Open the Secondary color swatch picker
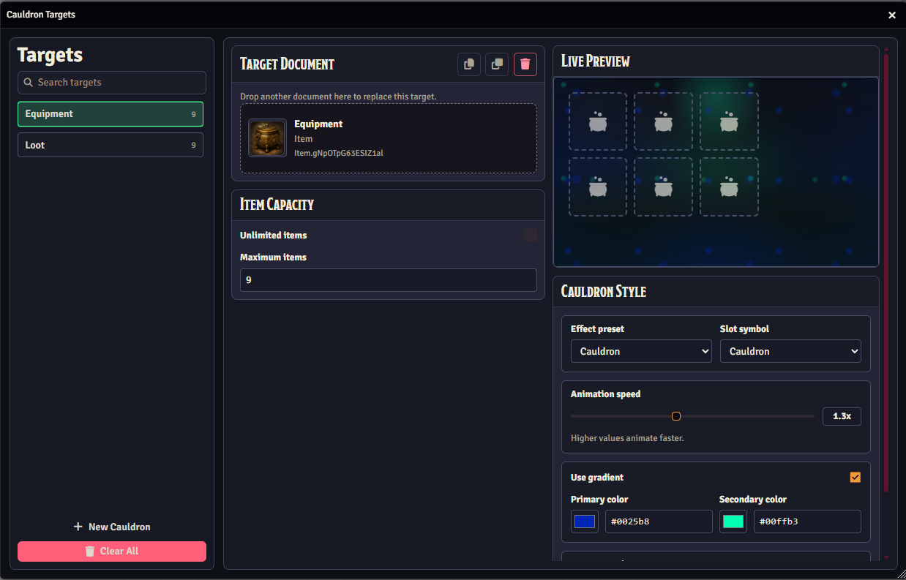The image size is (906, 580). coord(733,521)
